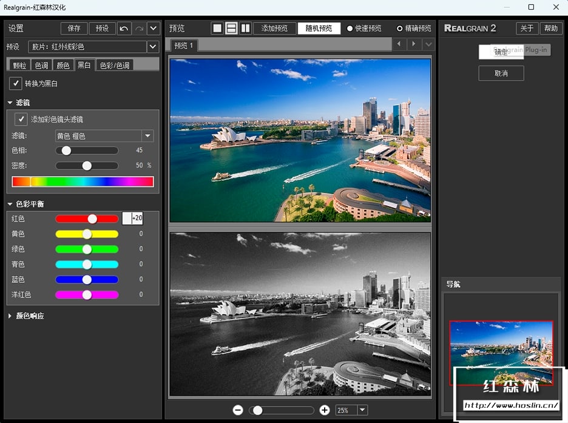
Task: Switch to the 颗粒 tab
Action: (19, 65)
